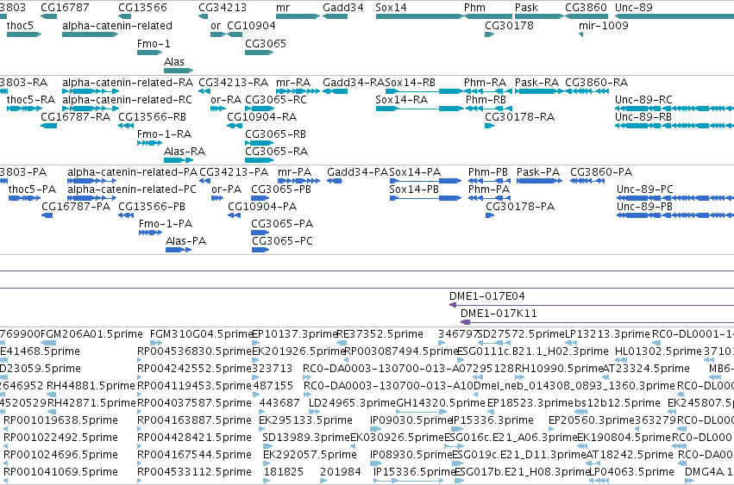Click the mir-1009 gene label
Image resolution: width=734 pixels, height=485 pixels.
point(604,26)
